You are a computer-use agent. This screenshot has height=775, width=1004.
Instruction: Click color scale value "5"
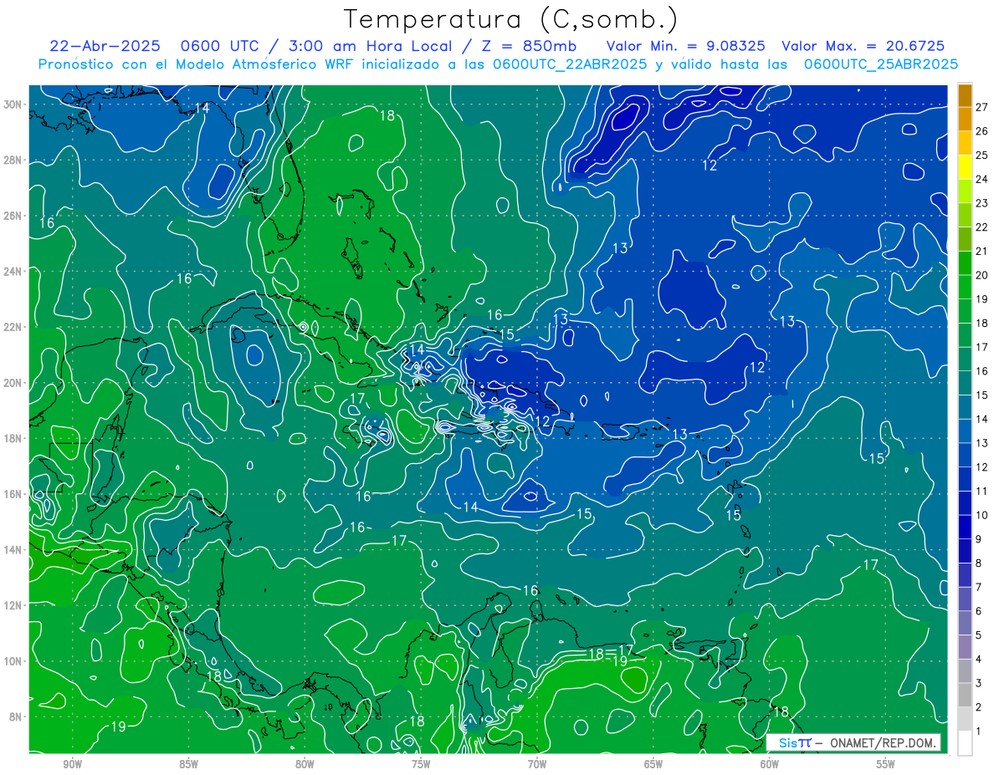click(978, 636)
